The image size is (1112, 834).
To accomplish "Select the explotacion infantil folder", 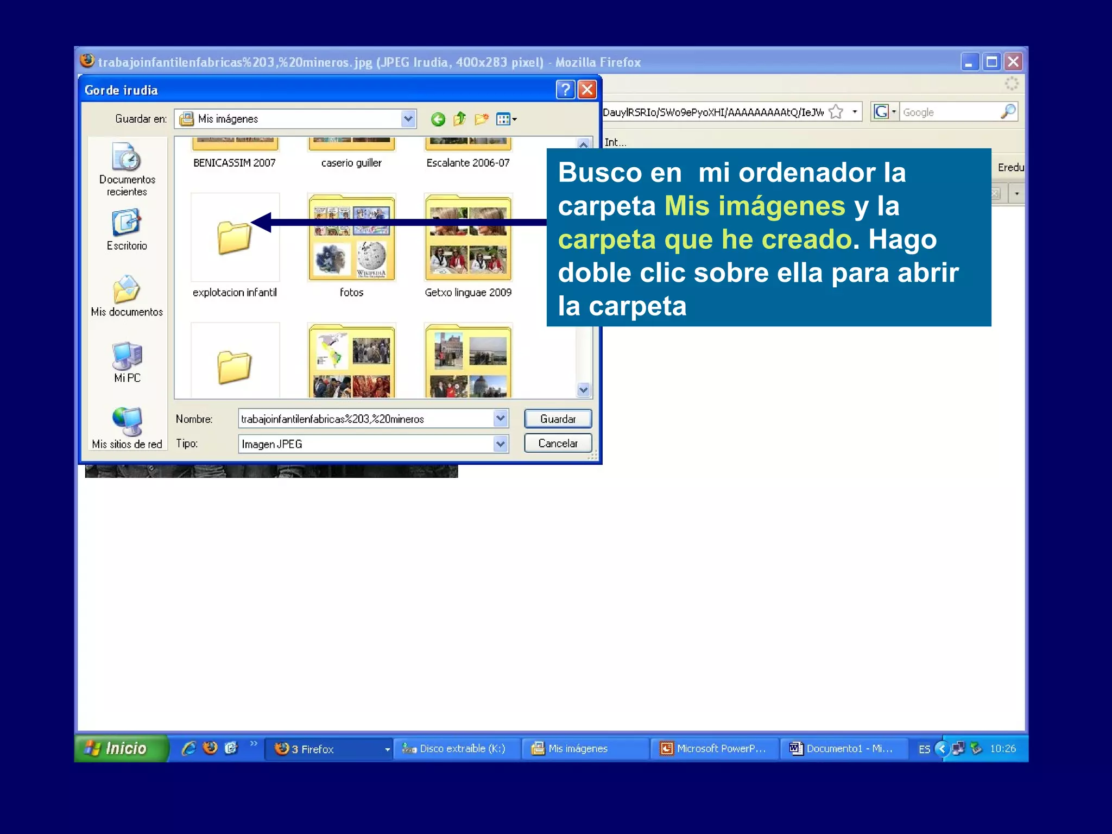I will point(235,245).
